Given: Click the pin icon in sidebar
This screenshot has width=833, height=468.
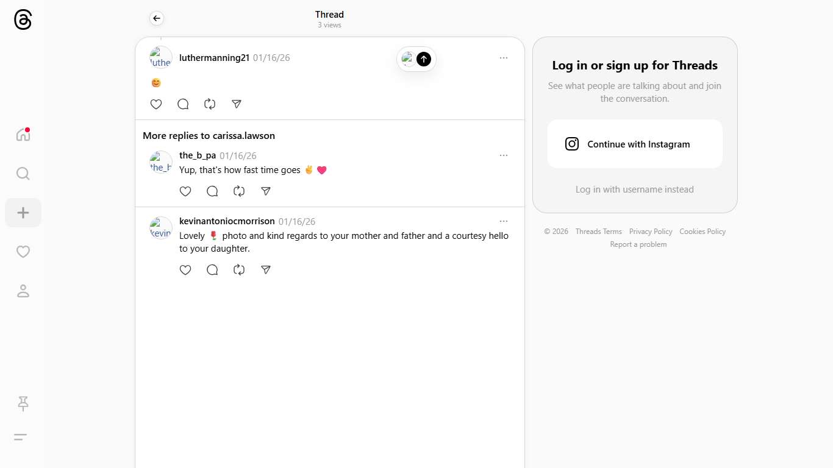Looking at the screenshot, I should 23,403.
